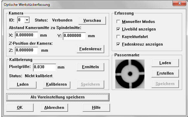The height and width of the screenshot is (117, 188).
Task: Focus the Z camera position field
Action: click(27, 50)
